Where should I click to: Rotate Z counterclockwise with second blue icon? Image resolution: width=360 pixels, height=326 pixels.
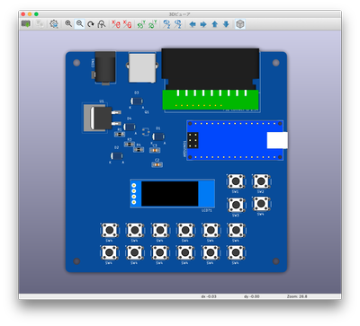[x=178, y=24]
